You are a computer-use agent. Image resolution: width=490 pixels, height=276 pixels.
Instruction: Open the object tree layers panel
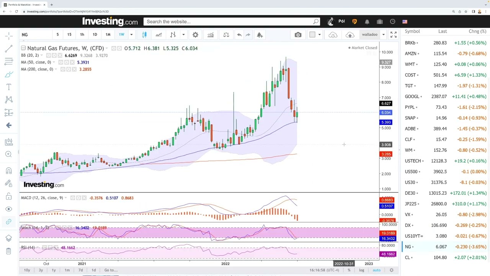click(9, 238)
